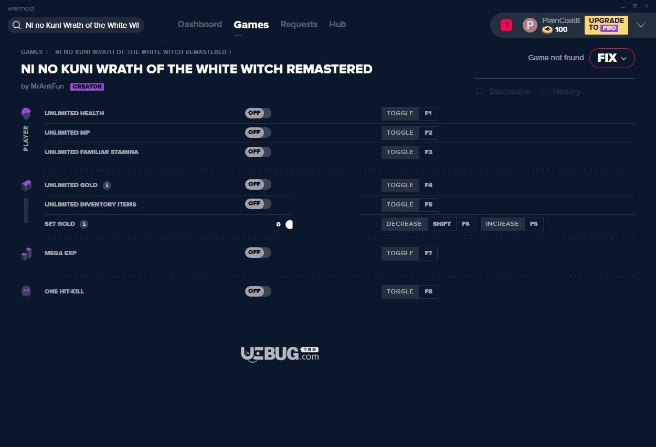Screen dimensions: 656x447
Task: Go to the Requests tab
Action: (299, 25)
